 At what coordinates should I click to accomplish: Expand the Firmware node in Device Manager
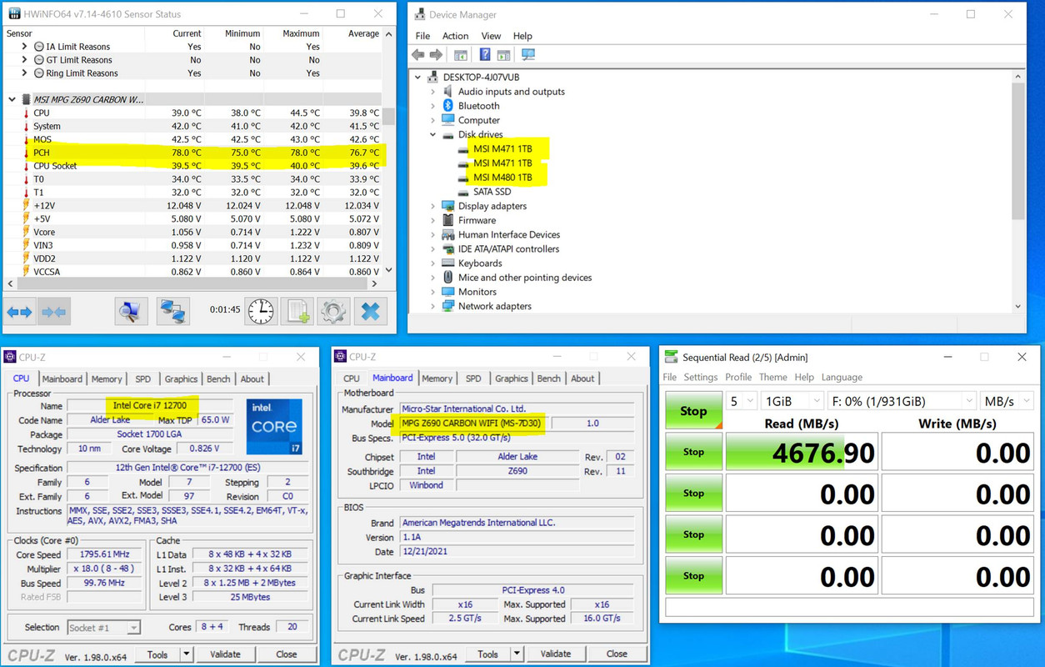432,220
